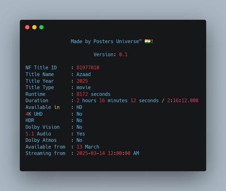Viewport: 226px width, 191px height.
Task: Click the 4K UHD No value
Action: pyautogui.click(x=80, y=114)
